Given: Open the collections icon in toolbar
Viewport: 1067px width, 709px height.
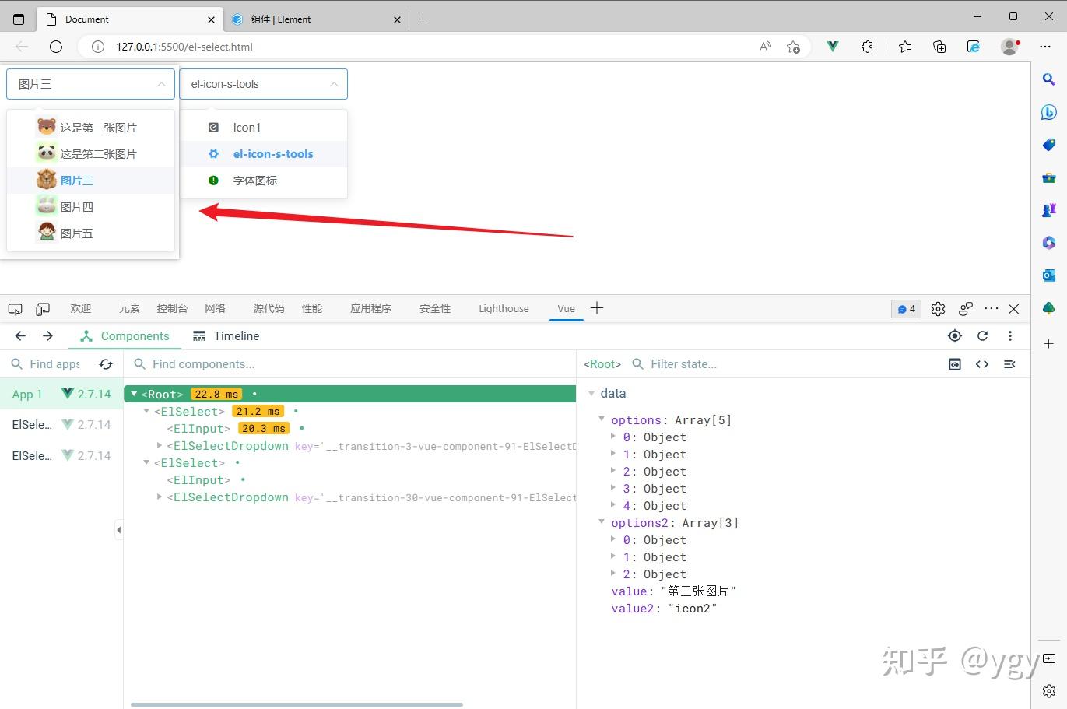Looking at the screenshot, I should pos(939,47).
